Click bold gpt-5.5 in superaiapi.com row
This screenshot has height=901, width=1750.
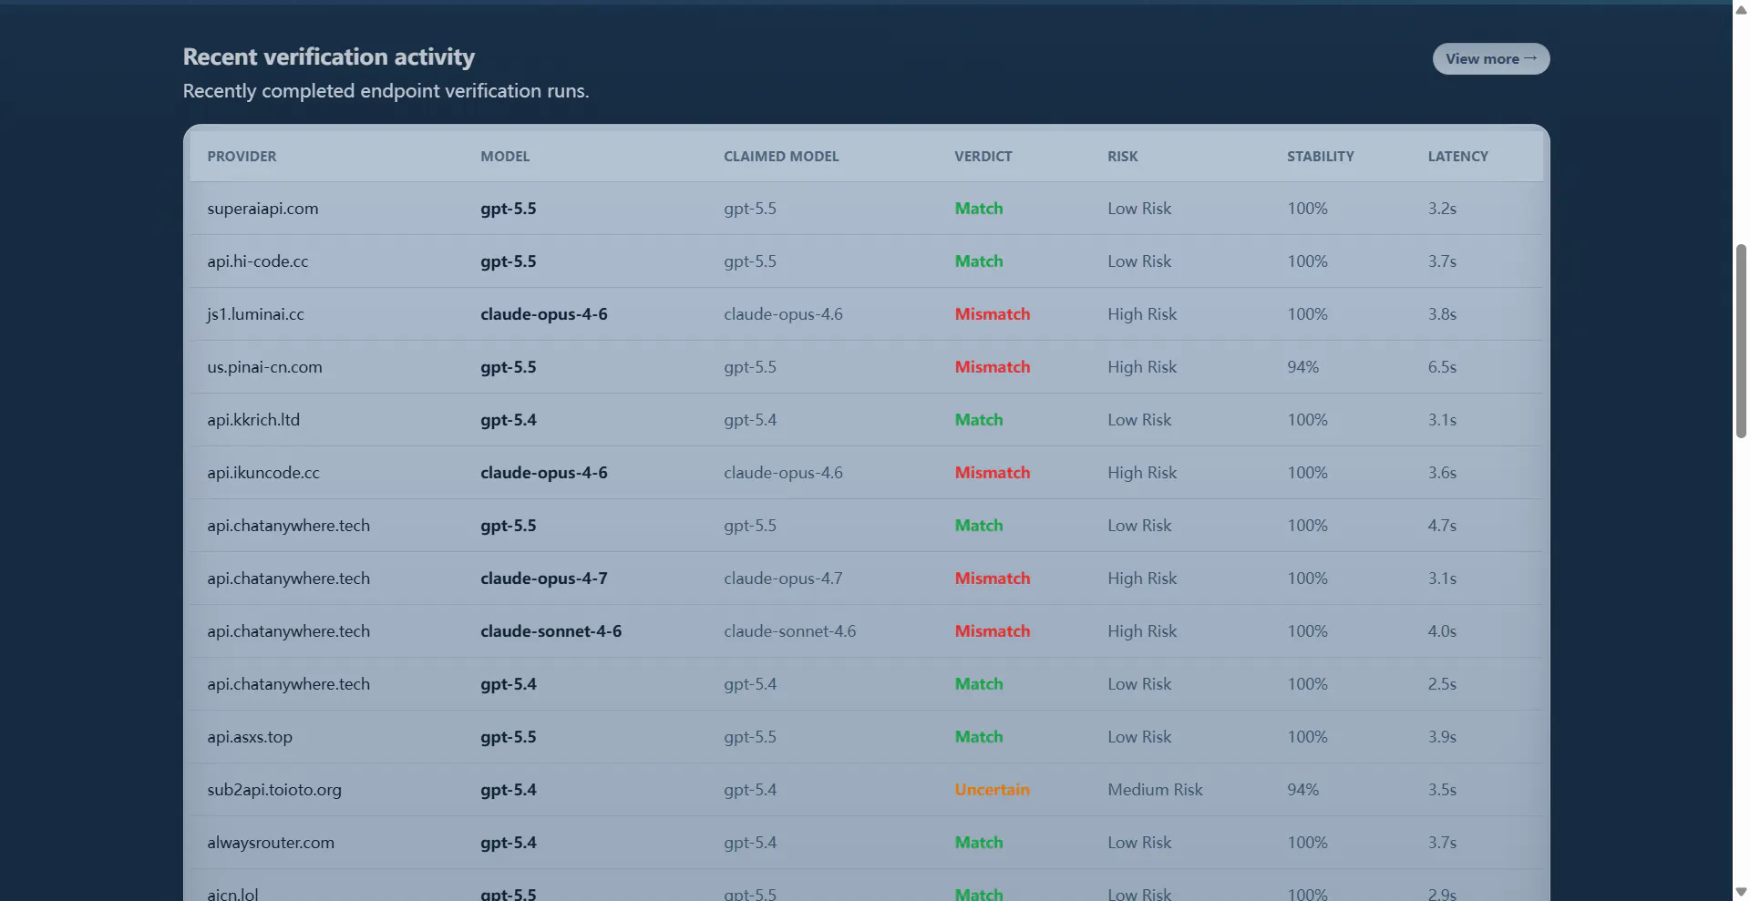(509, 209)
